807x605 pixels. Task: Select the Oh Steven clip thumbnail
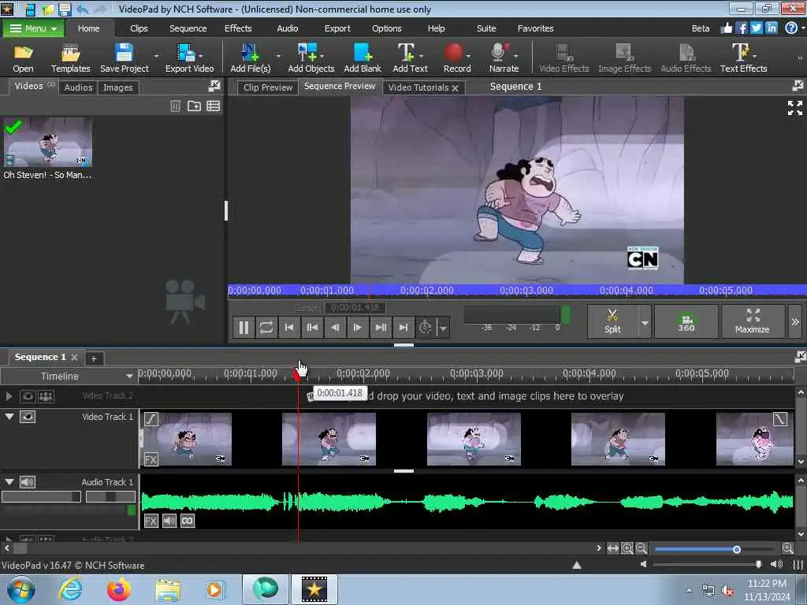(48, 142)
